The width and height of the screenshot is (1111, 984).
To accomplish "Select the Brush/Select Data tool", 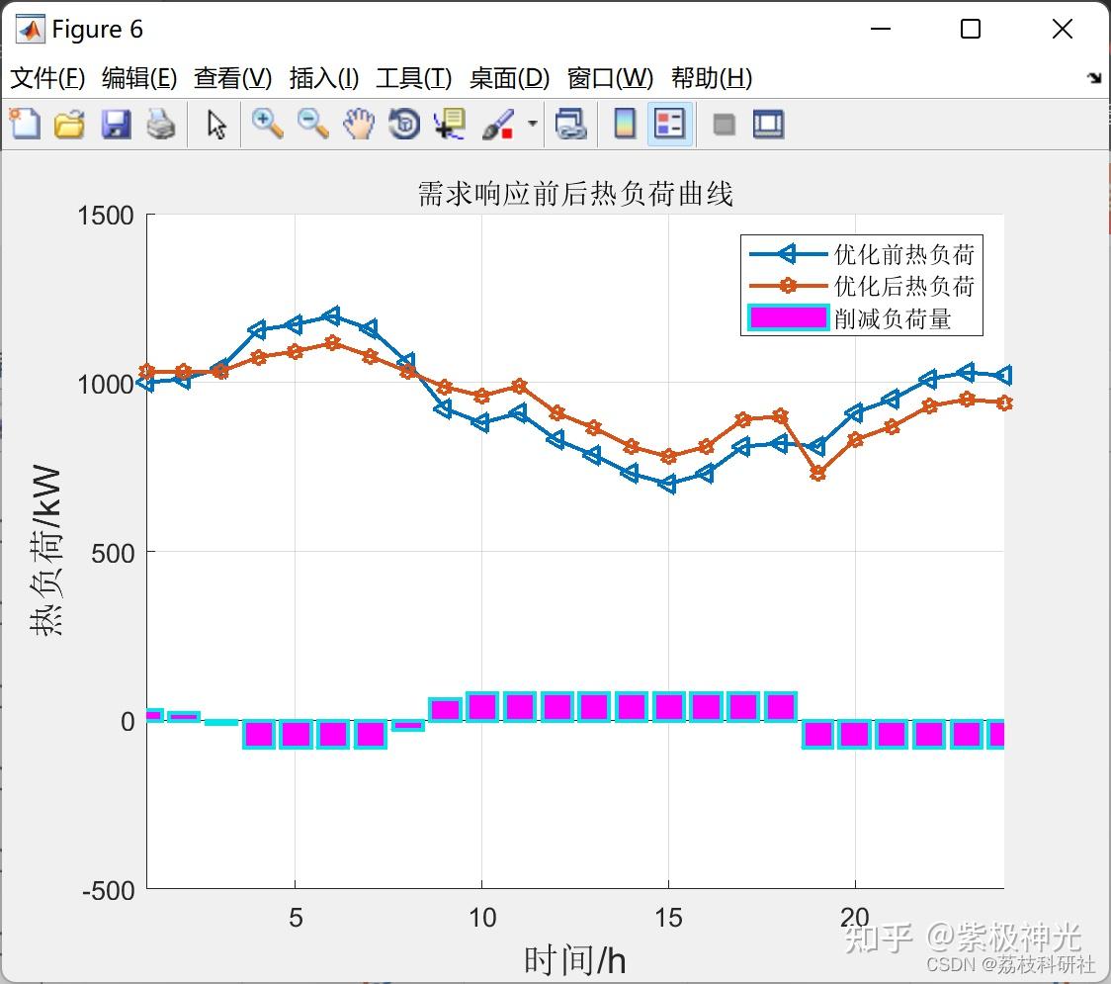I will pyautogui.click(x=496, y=124).
